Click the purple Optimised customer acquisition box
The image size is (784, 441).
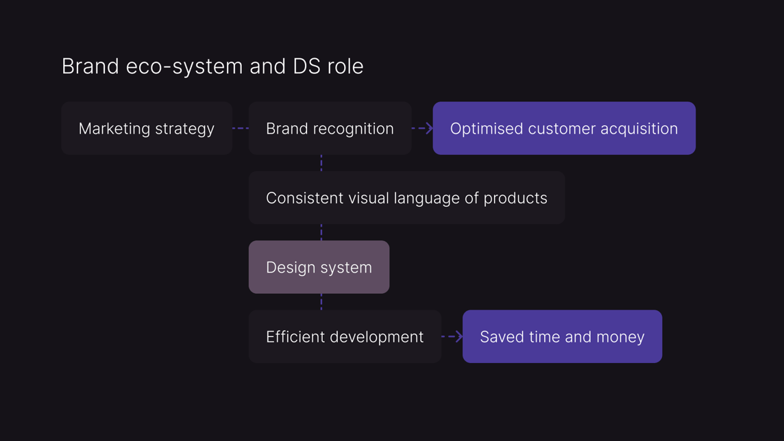coord(563,129)
